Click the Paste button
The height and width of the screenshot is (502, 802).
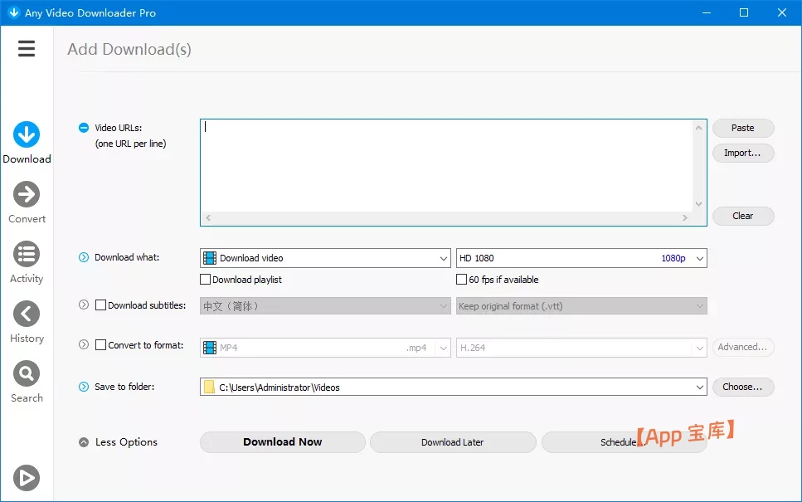(742, 129)
